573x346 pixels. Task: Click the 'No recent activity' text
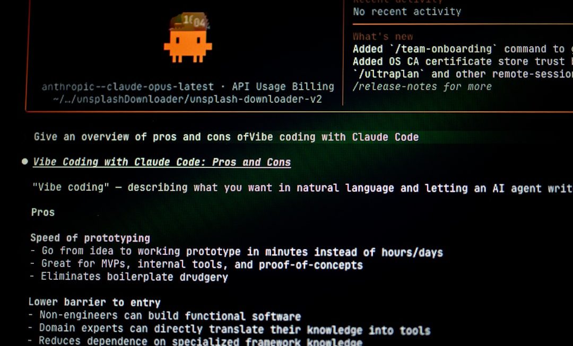(407, 12)
